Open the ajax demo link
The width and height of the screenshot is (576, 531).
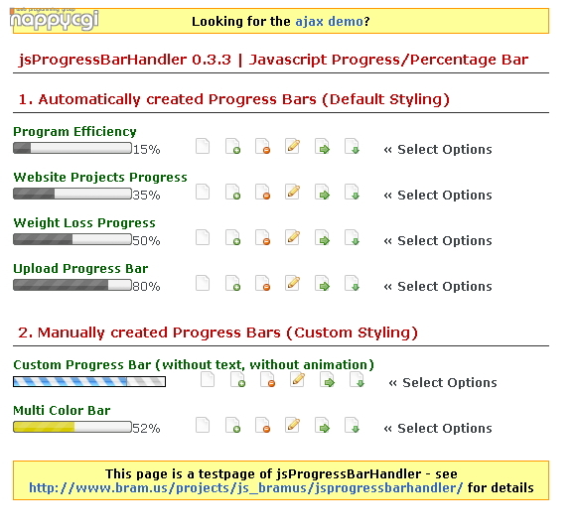(329, 21)
